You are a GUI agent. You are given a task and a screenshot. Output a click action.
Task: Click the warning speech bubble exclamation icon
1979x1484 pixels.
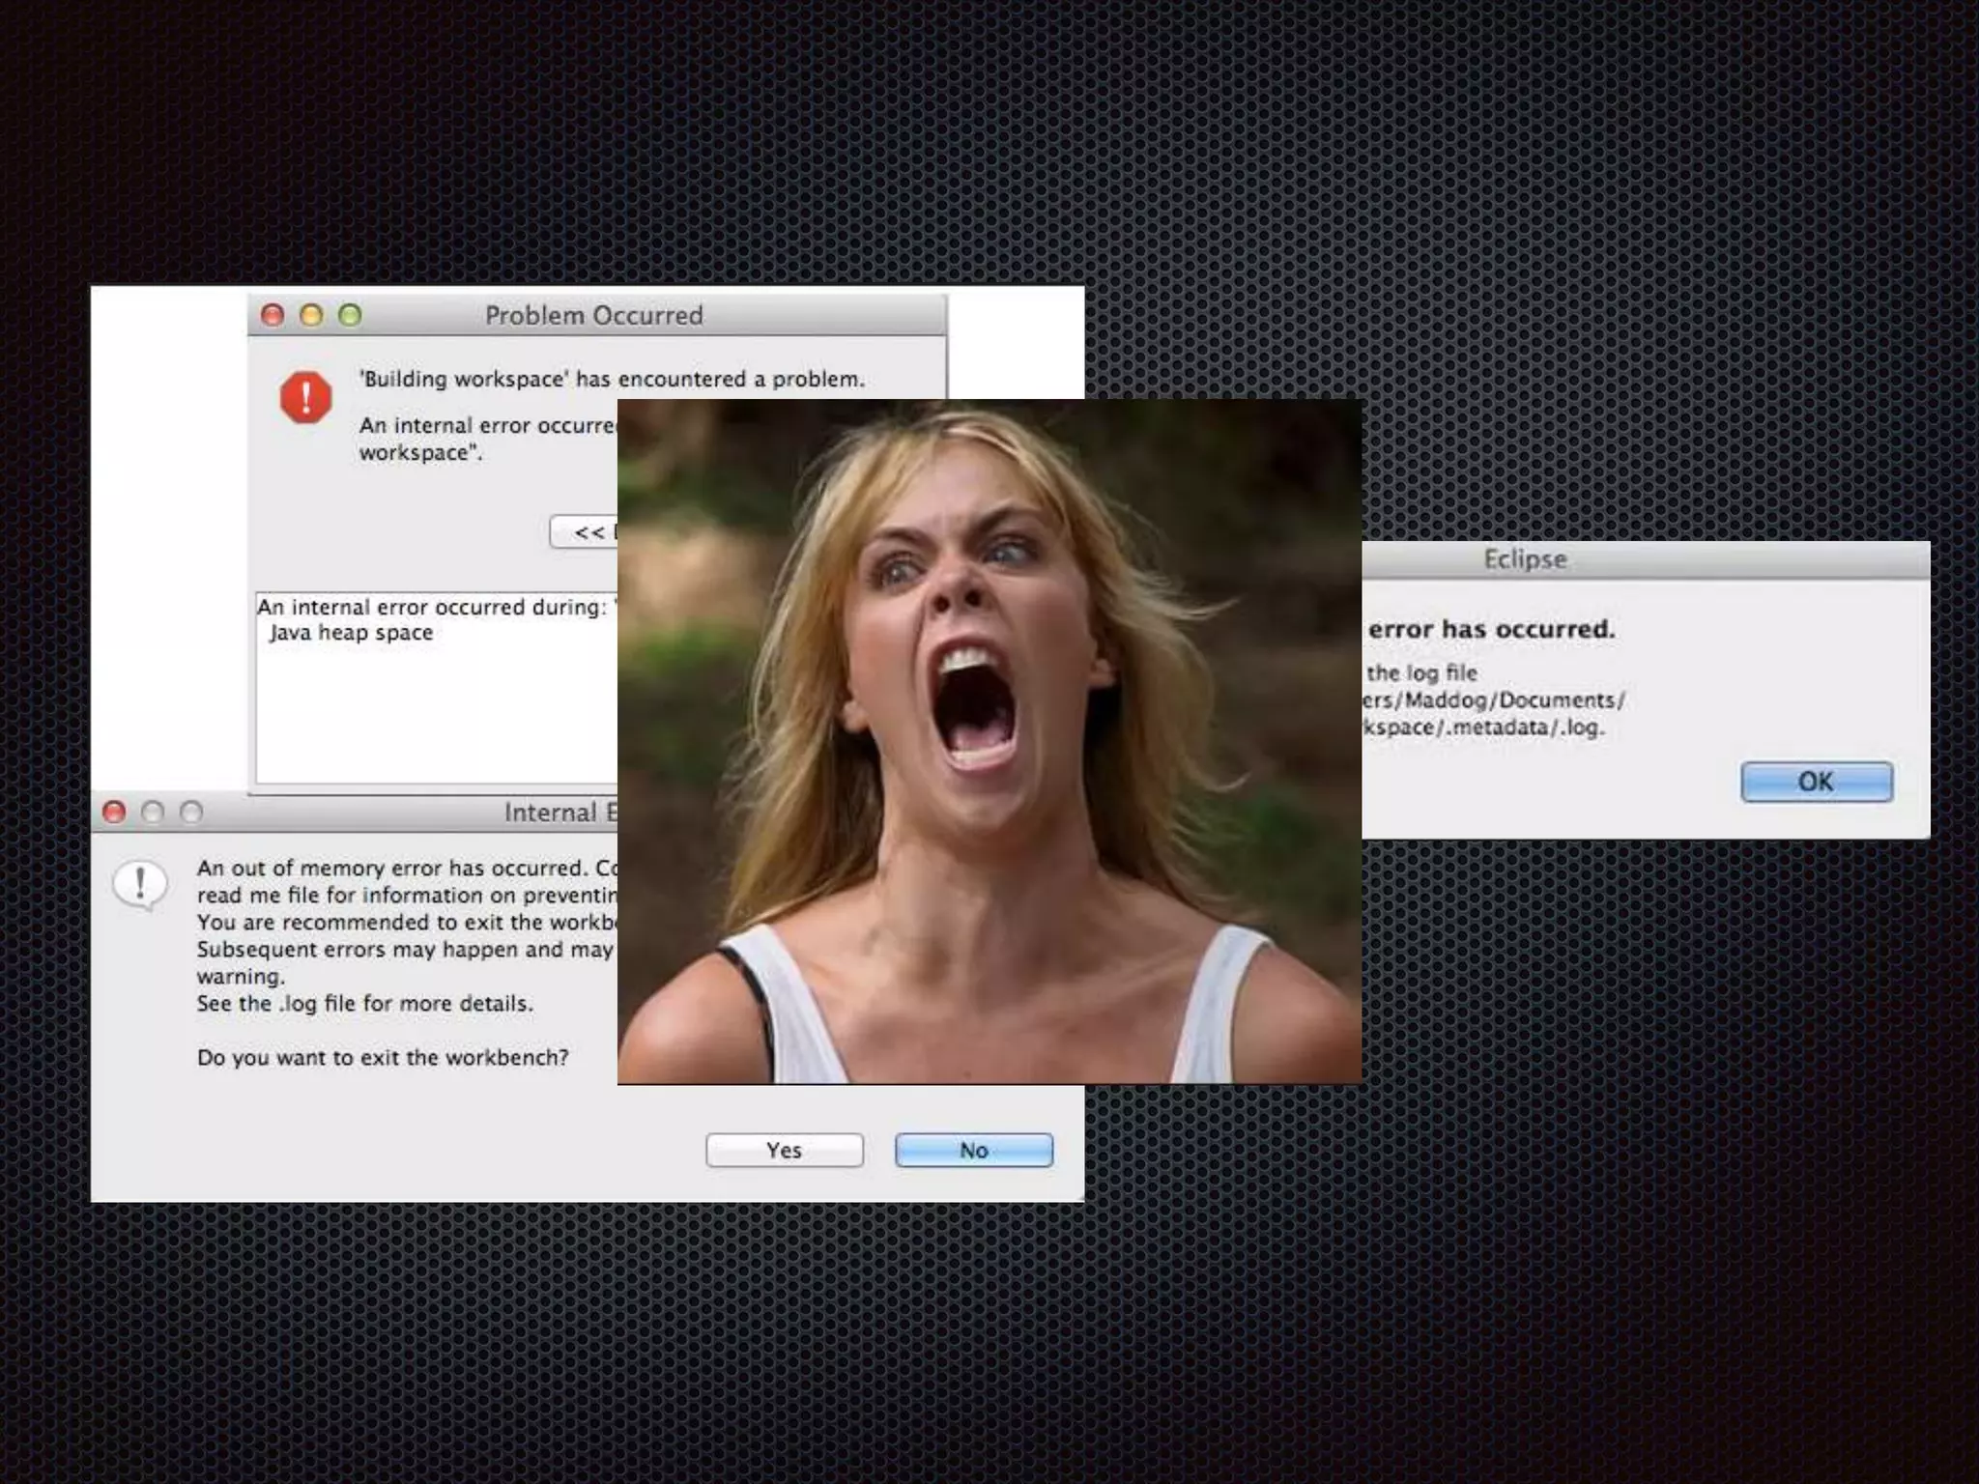coord(140,884)
